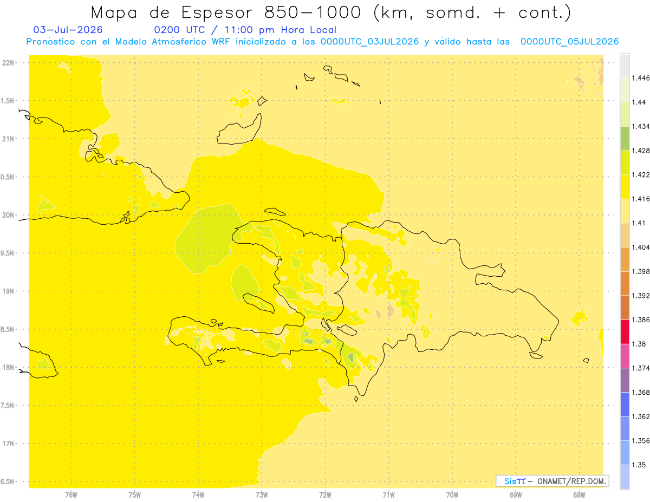Viewport: 650px width, 502px height.
Task: Click the pink colorbar segment above 1.374
Action: pyautogui.click(x=625, y=356)
